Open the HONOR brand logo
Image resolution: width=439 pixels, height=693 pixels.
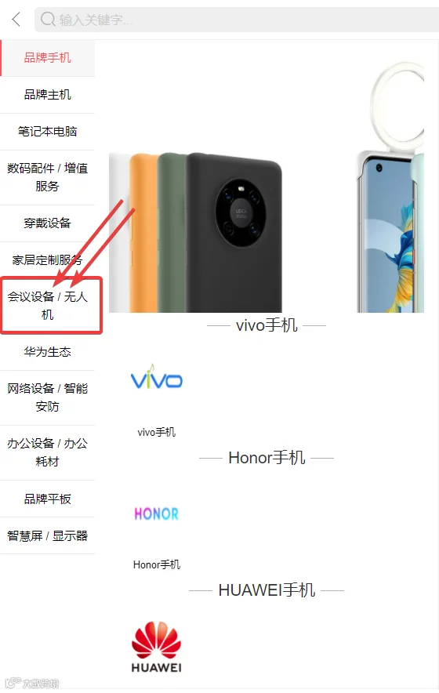click(x=157, y=513)
